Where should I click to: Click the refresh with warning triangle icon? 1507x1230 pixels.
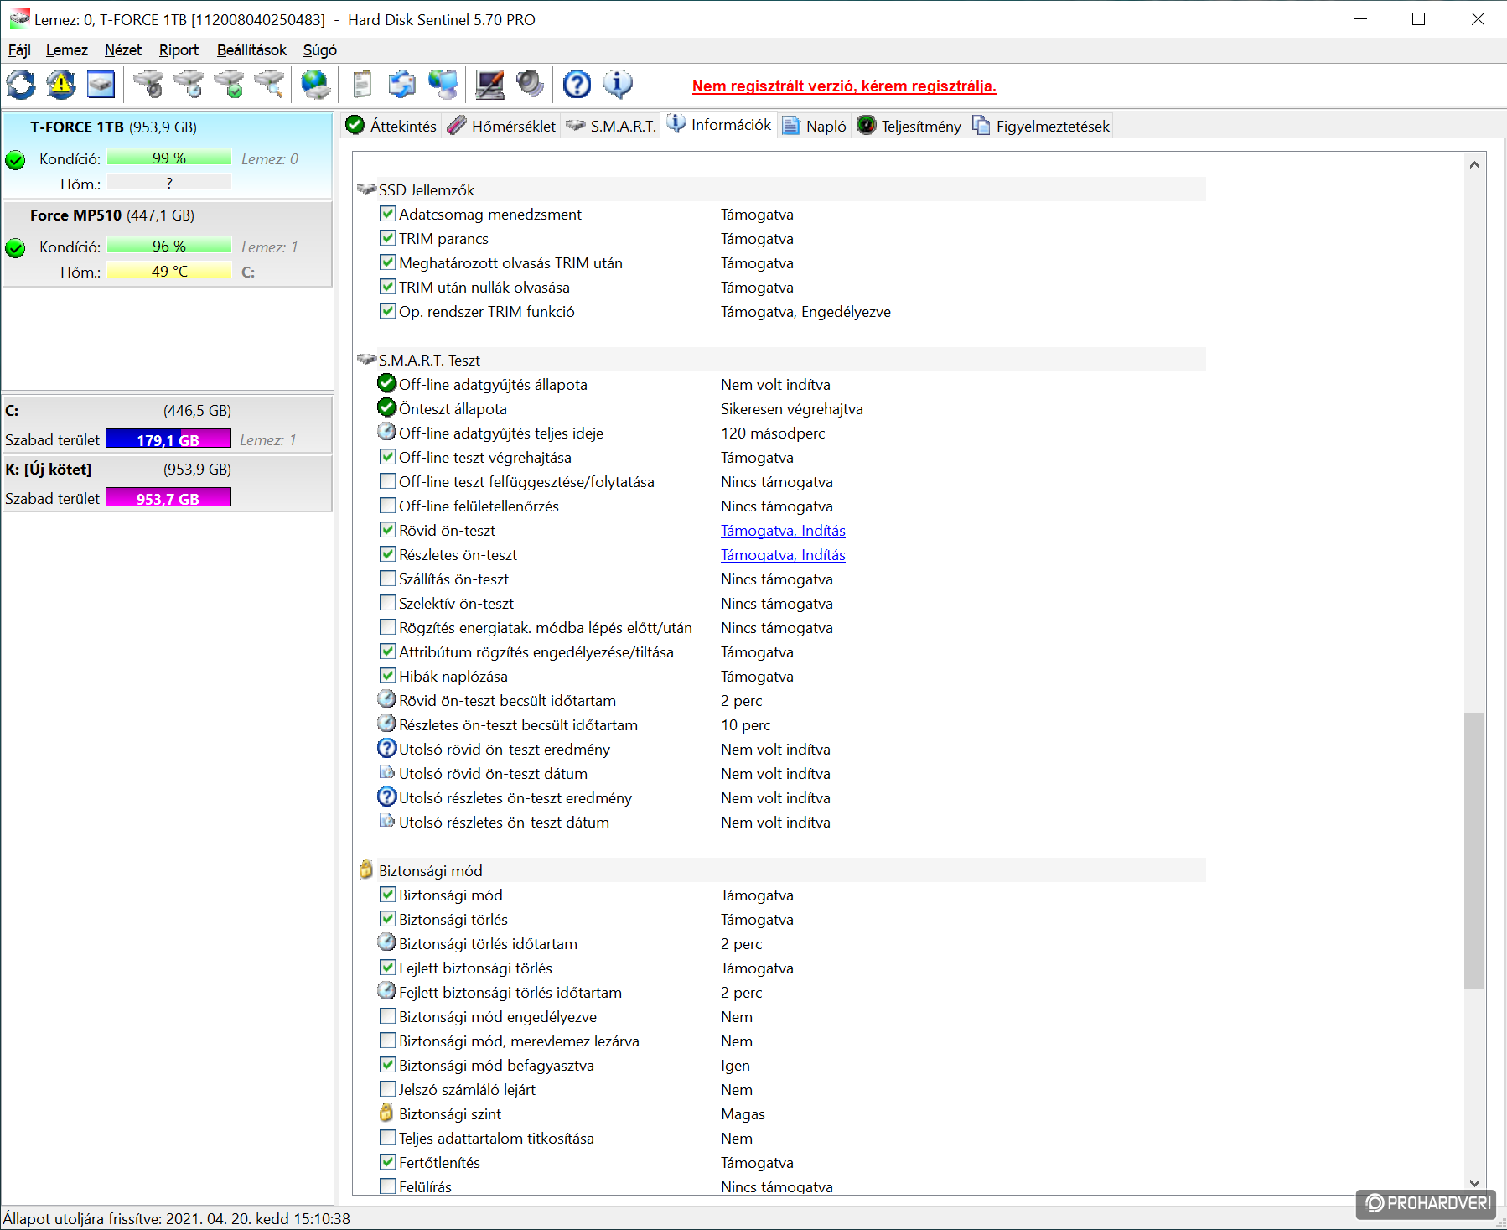coord(61,85)
